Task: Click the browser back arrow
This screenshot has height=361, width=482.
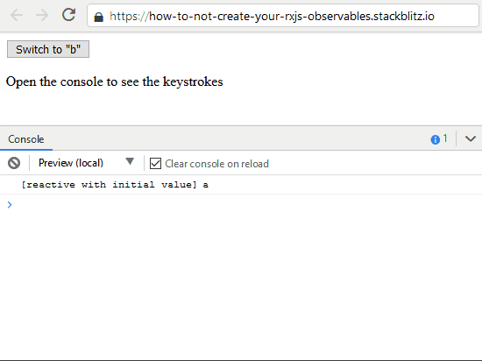Action: pos(17,16)
